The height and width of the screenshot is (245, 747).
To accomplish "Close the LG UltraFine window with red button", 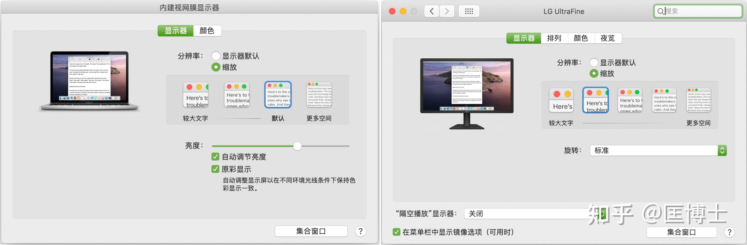I will click(x=392, y=11).
